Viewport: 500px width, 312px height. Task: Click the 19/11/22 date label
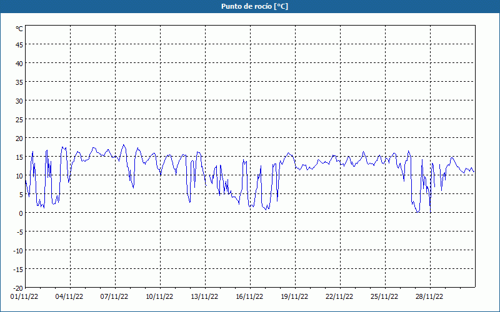click(x=294, y=297)
